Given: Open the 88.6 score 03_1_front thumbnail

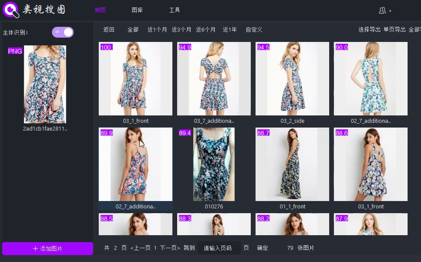Looking at the screenshot, I should (371, 164).
